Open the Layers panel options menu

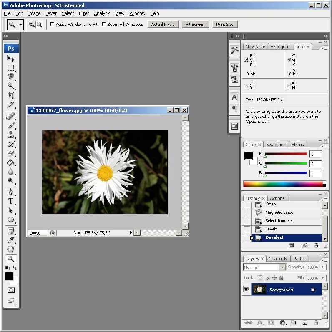(x=324, y=260)
